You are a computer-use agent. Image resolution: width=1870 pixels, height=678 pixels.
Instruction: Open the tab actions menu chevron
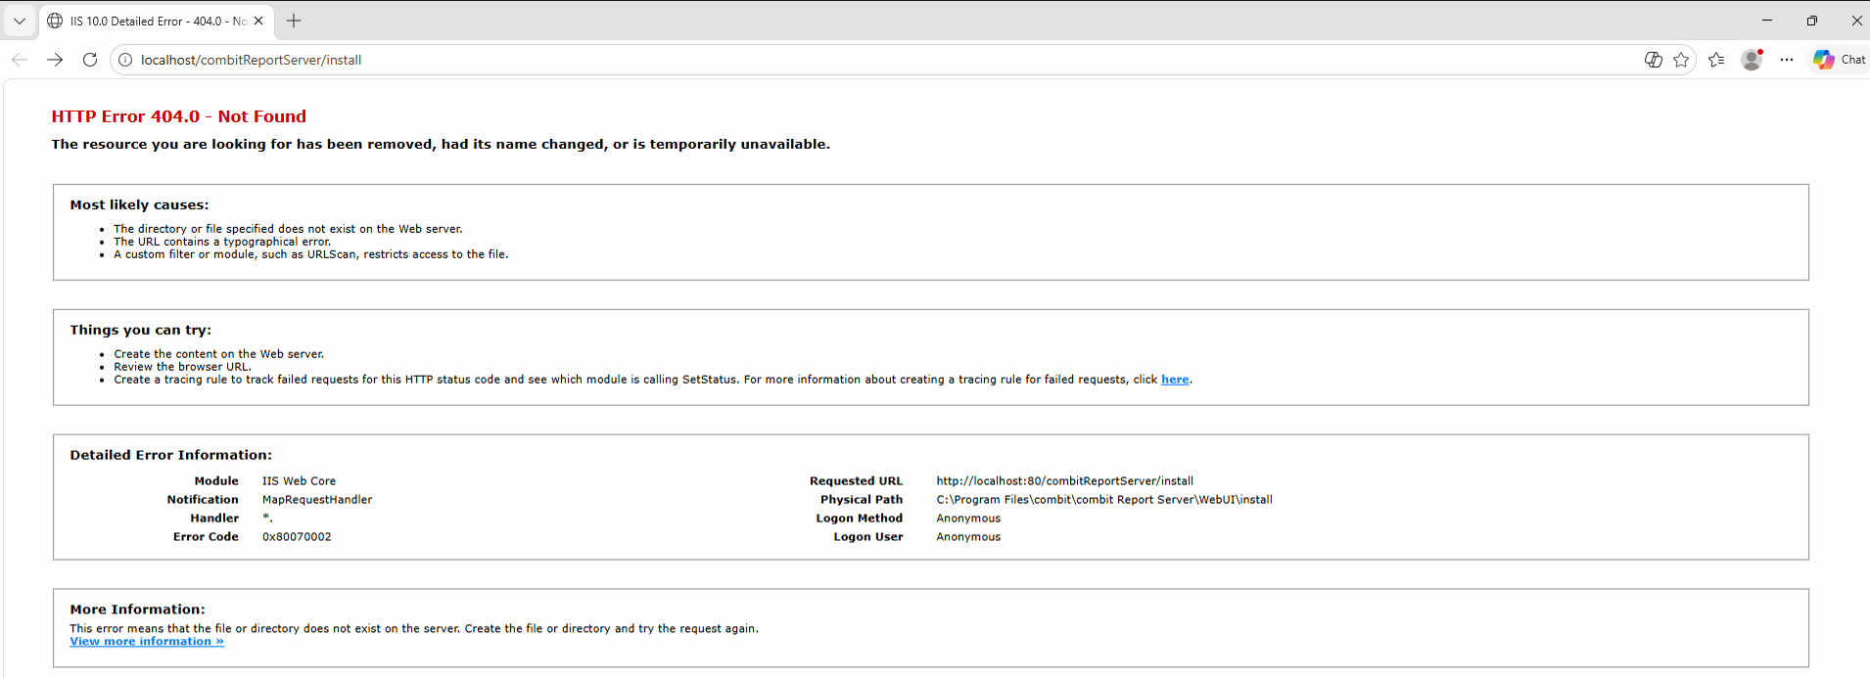click(x=19, y=21)
